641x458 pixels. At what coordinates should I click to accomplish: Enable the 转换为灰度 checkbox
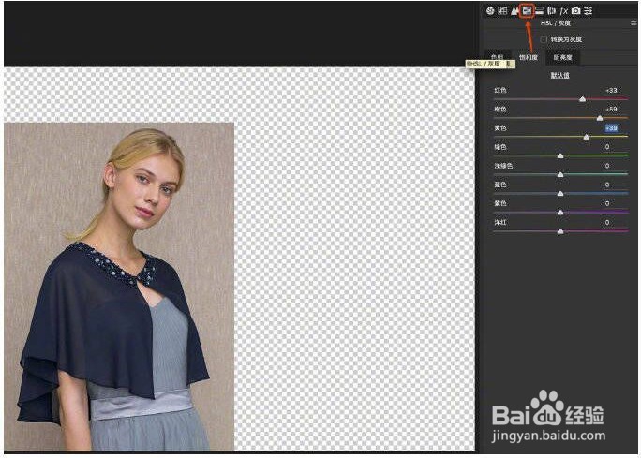click(x=544, y=39)
